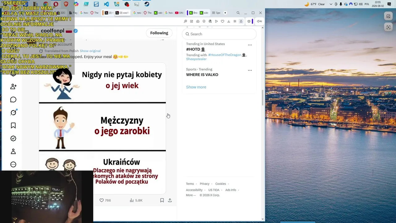Open a new browser tab
Screen dimensions: 396x223
click(225, 13)
